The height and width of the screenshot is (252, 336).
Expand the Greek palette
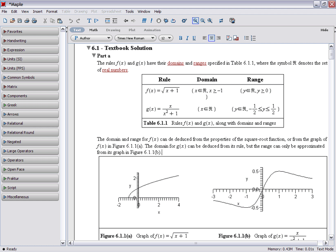pyautogui.click(x=30, y=105)
